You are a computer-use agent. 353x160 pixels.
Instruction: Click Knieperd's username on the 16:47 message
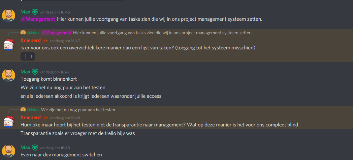(30, 40)
